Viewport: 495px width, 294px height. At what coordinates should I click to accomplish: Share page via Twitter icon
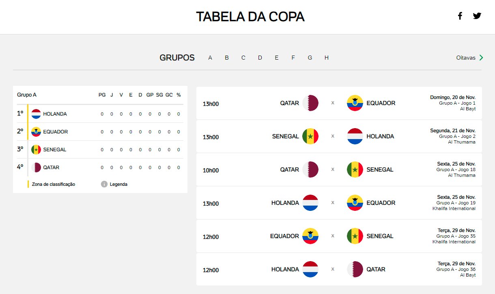(477, 16)
